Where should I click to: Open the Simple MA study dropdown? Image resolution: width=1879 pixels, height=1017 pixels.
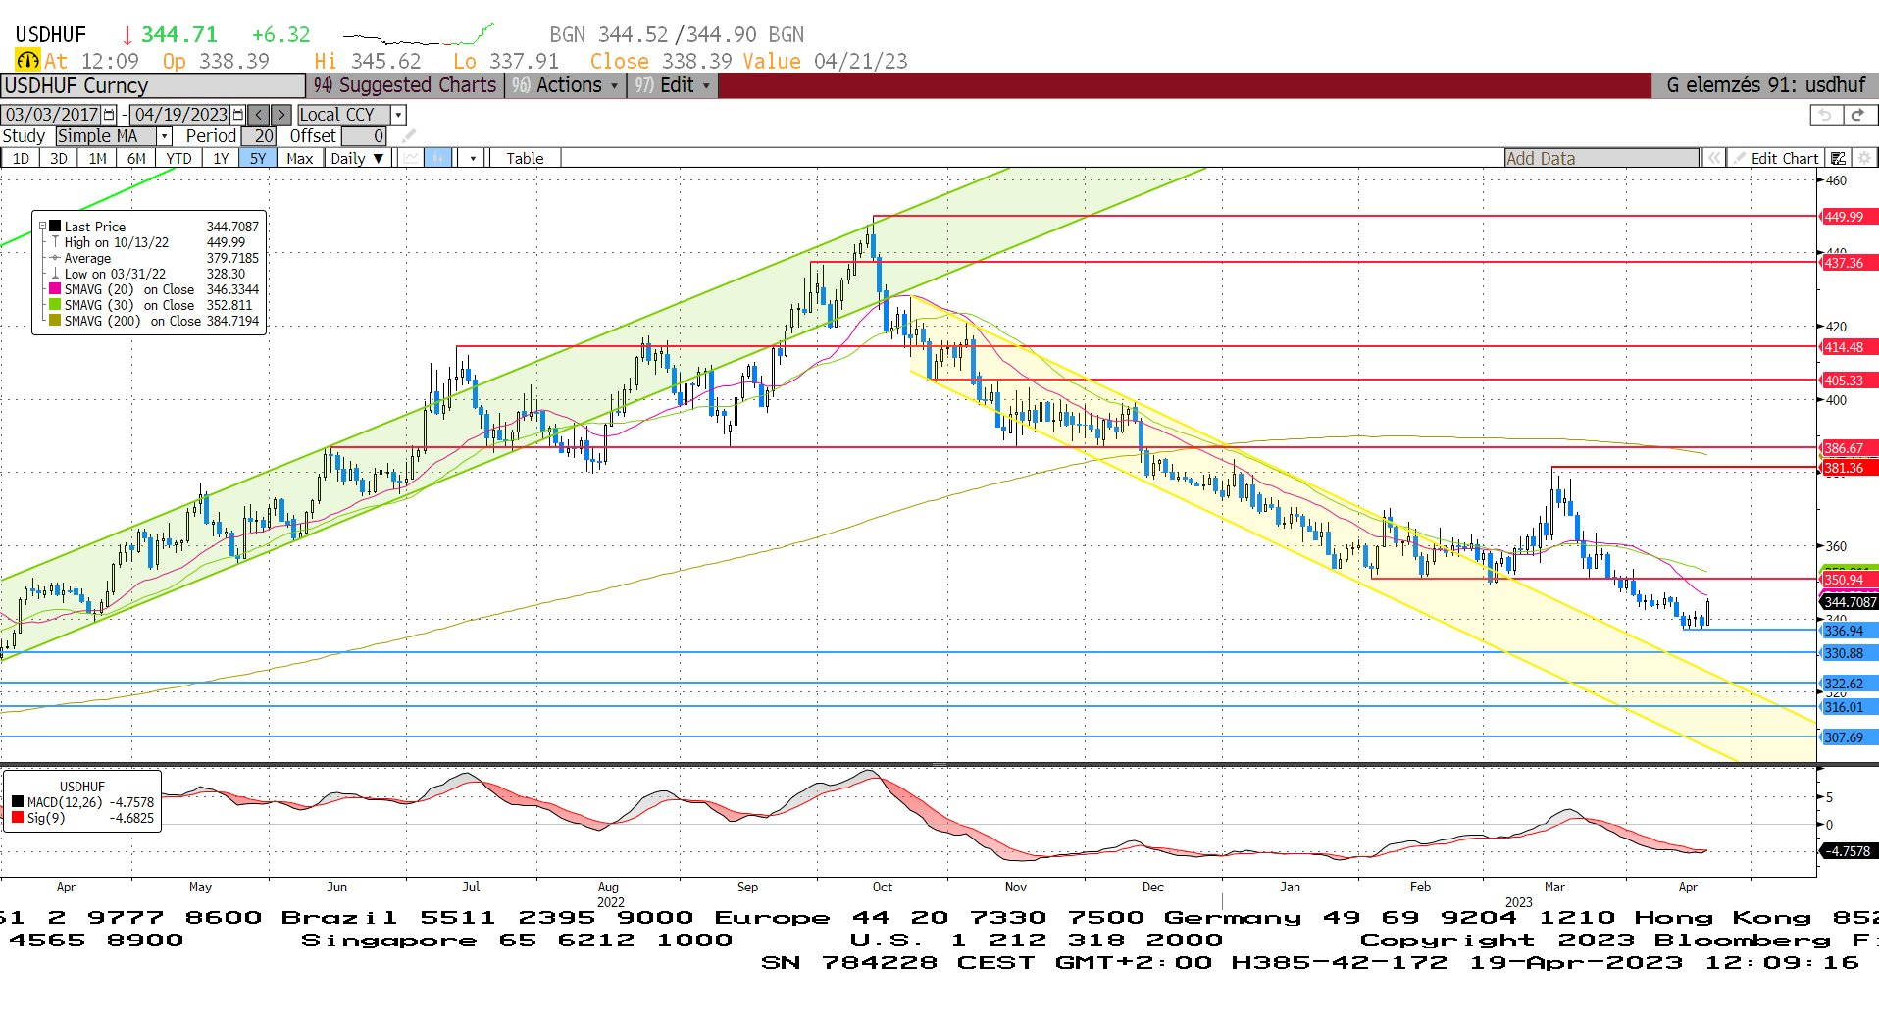coord(165,136)
